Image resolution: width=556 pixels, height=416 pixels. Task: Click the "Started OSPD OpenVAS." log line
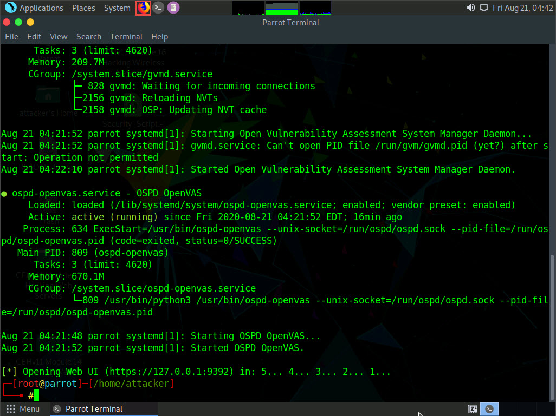pyautogui.click(x=152, y=348)
